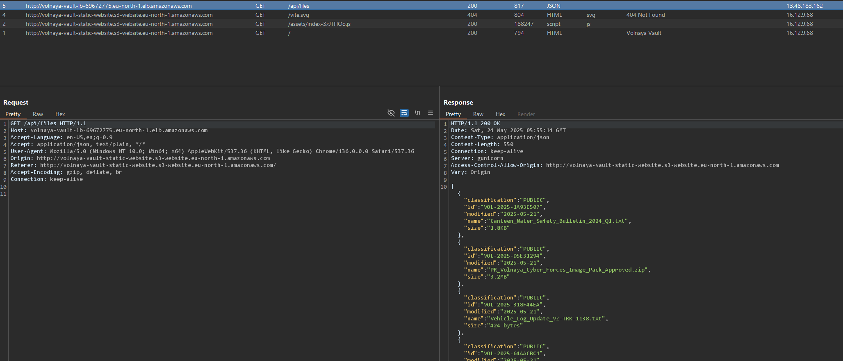Click the Access-Control-Allow-Origin response header
This screenshot has height=361, width=843.
[615, 165]
